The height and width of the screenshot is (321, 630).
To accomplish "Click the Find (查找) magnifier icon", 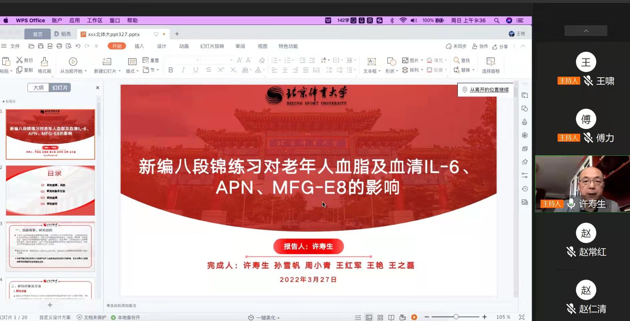I will [x=456, y=60].
